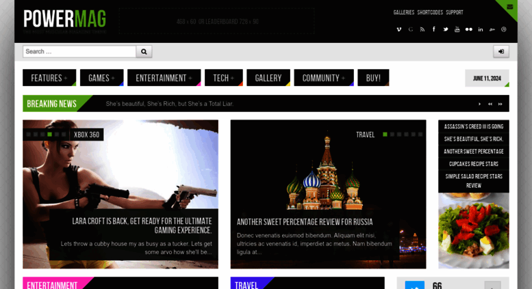Open the social icon between LinkedIn and Dribbble
532x289 pixels.
pyautogui.click(x=492, y=29)
